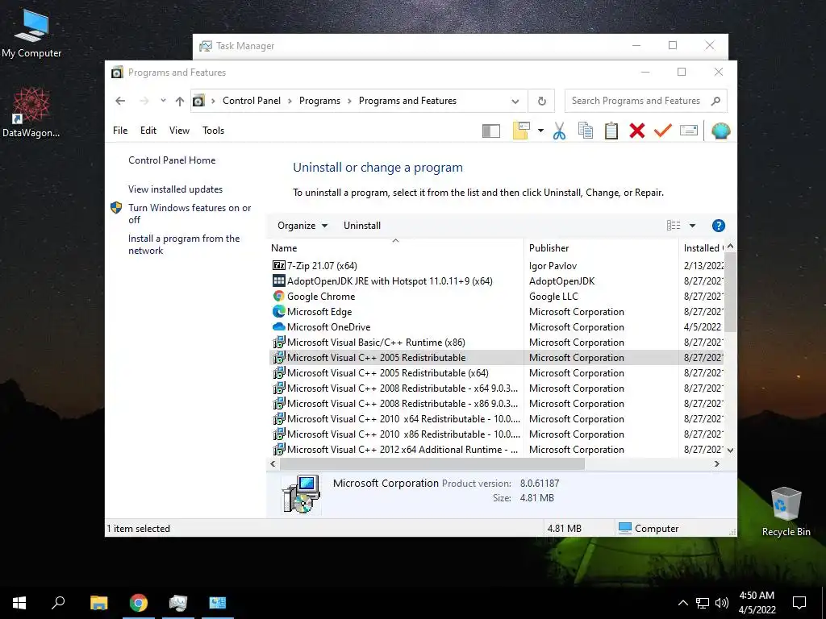Select Microsoft Edge in the program list

(496, 312)
